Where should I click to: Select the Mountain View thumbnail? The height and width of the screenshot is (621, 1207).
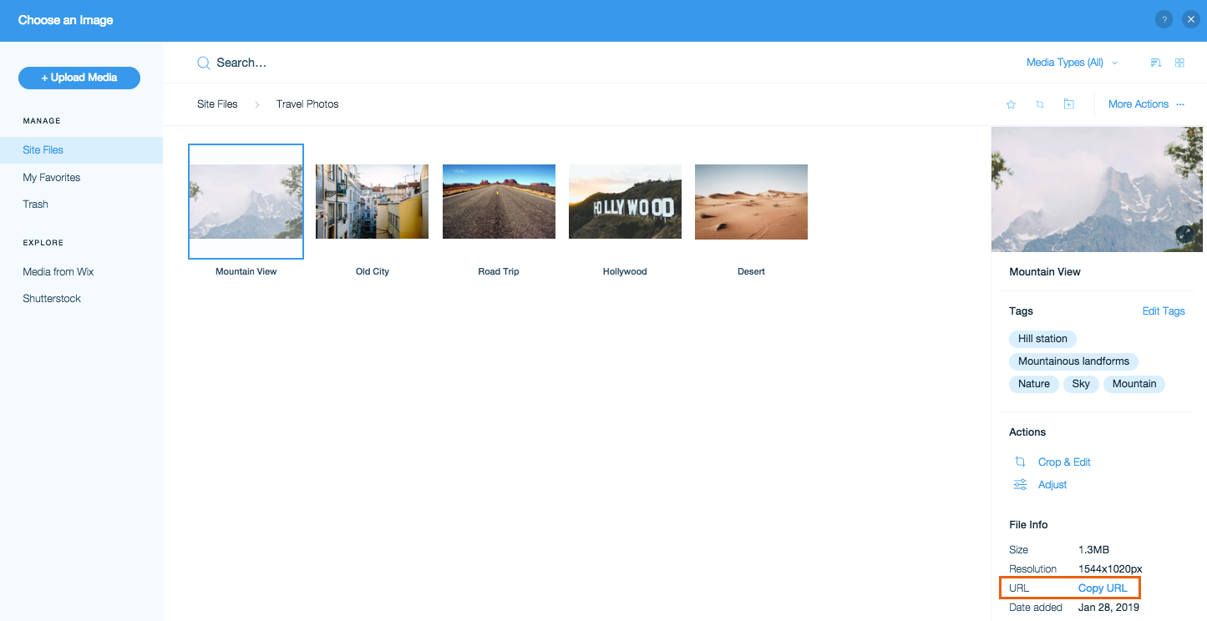pyautogui.click(x=246, y=201)
